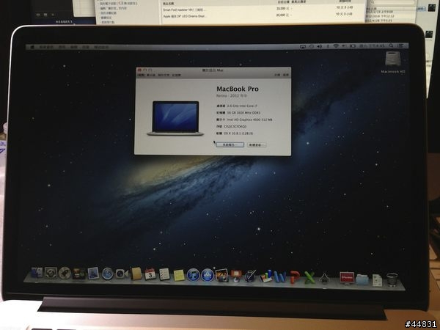Select the Memory tab in About This Mac
This screenshot has height=330, width=440.
click(x=176, y=76)
